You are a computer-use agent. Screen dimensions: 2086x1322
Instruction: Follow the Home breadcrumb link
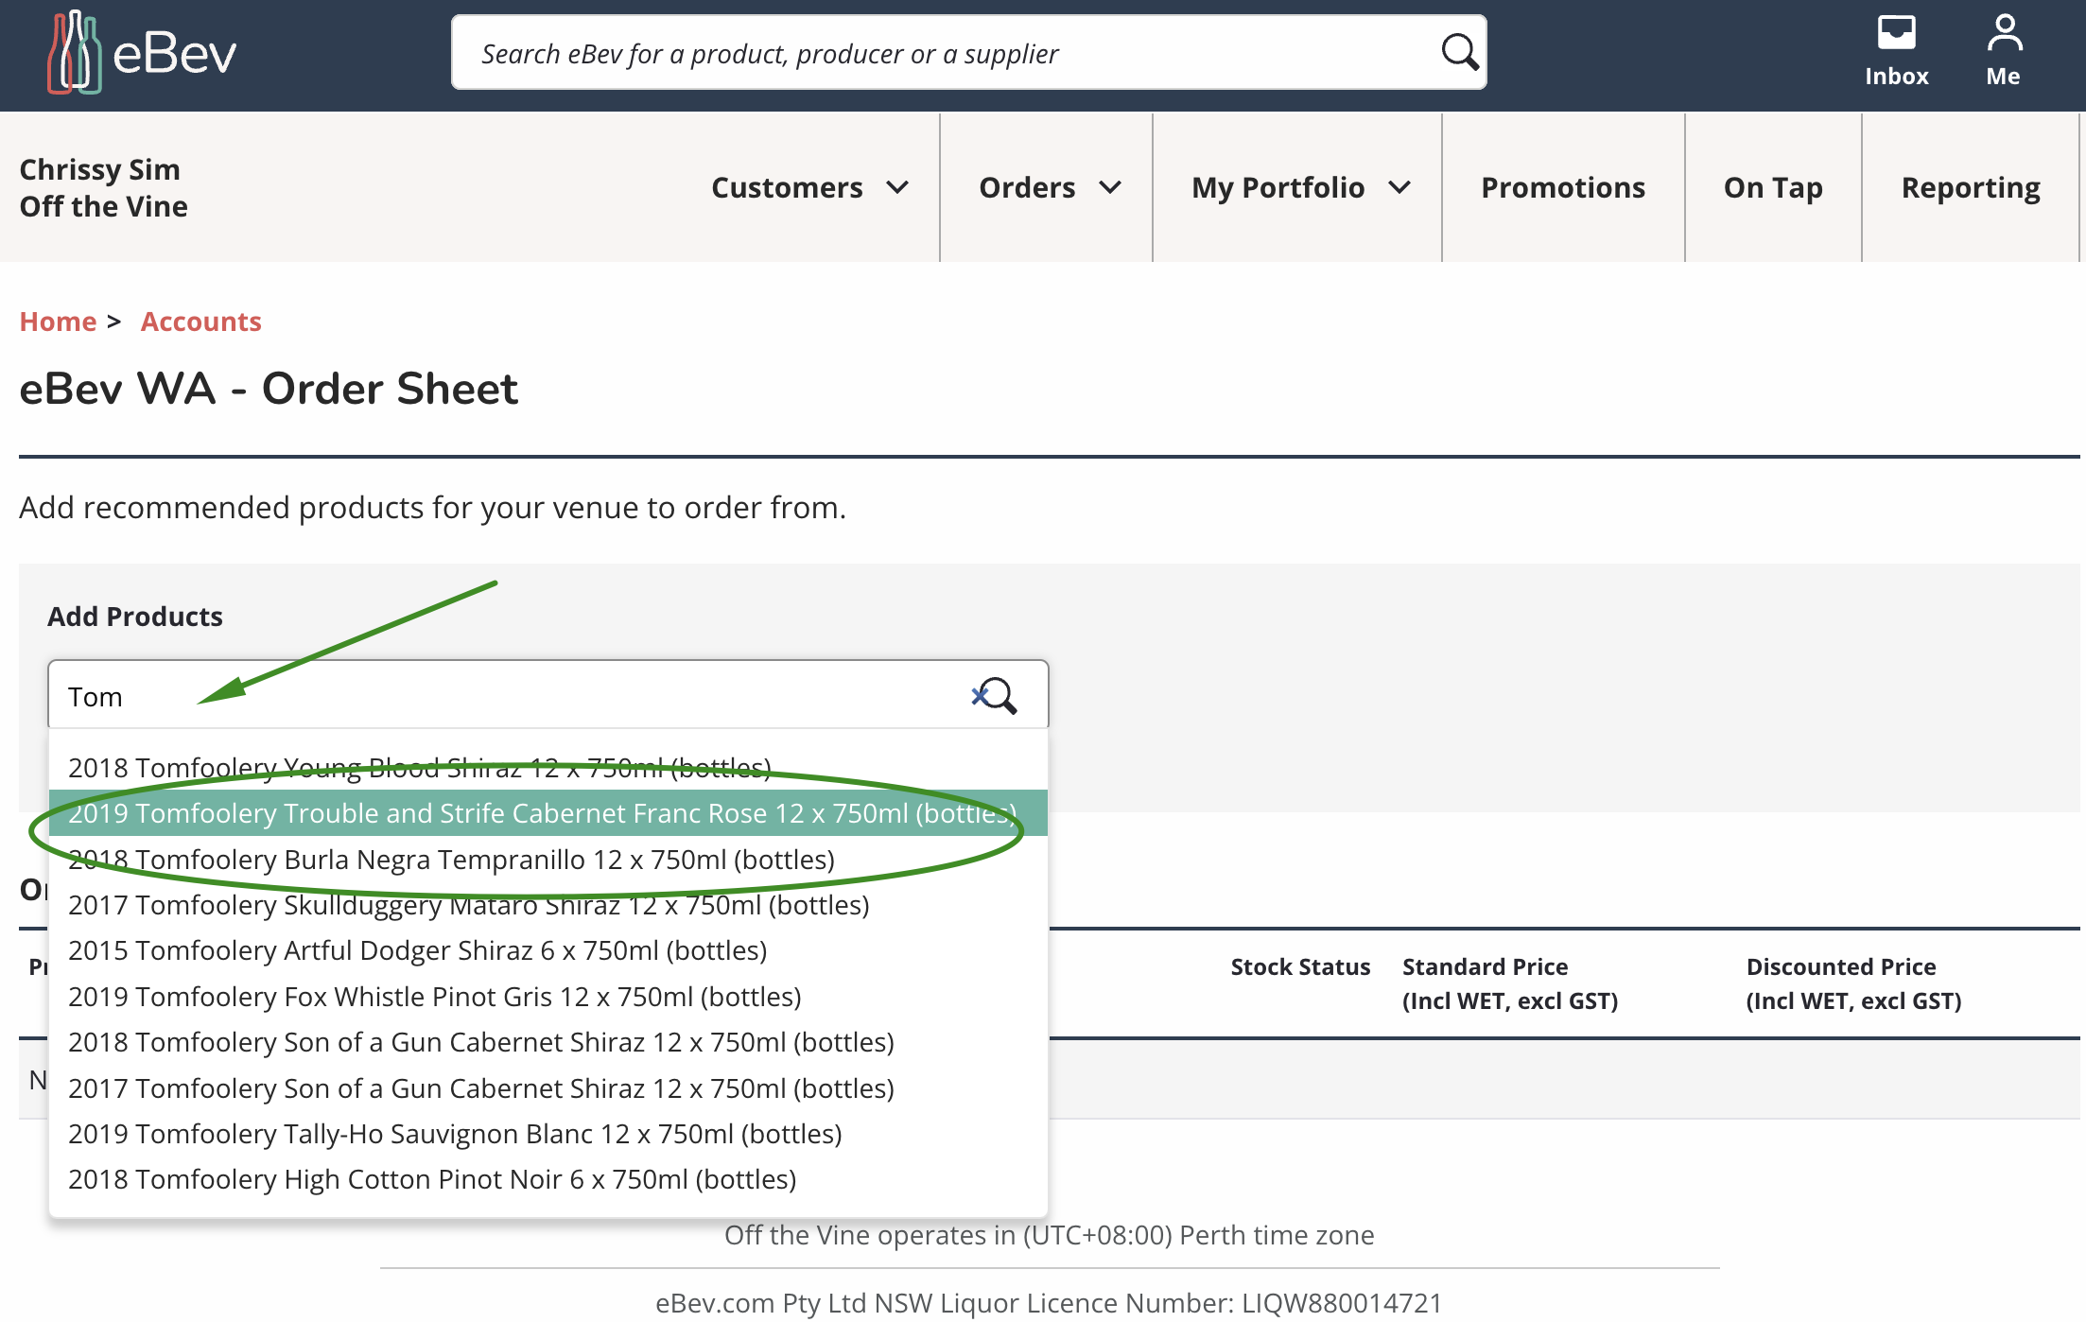click(58, 322)
